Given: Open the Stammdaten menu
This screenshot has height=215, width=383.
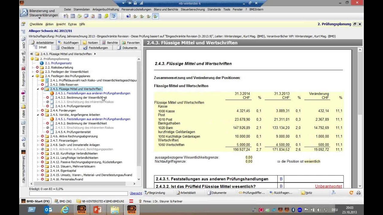Looking at the screenshot, I should click(x=82, y=10).
